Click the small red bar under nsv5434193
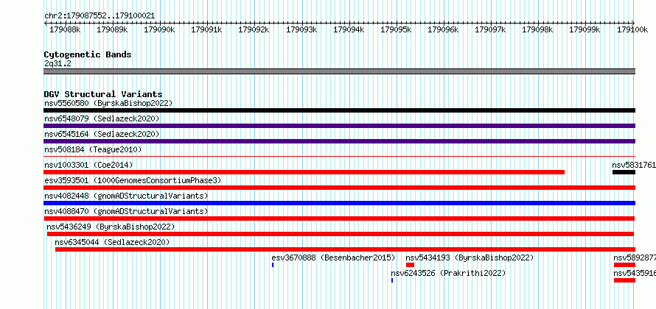 [410, 265]
